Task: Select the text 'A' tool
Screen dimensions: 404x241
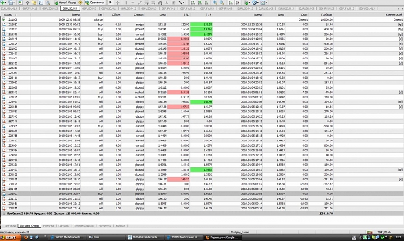Action: (x=167, y=3)
